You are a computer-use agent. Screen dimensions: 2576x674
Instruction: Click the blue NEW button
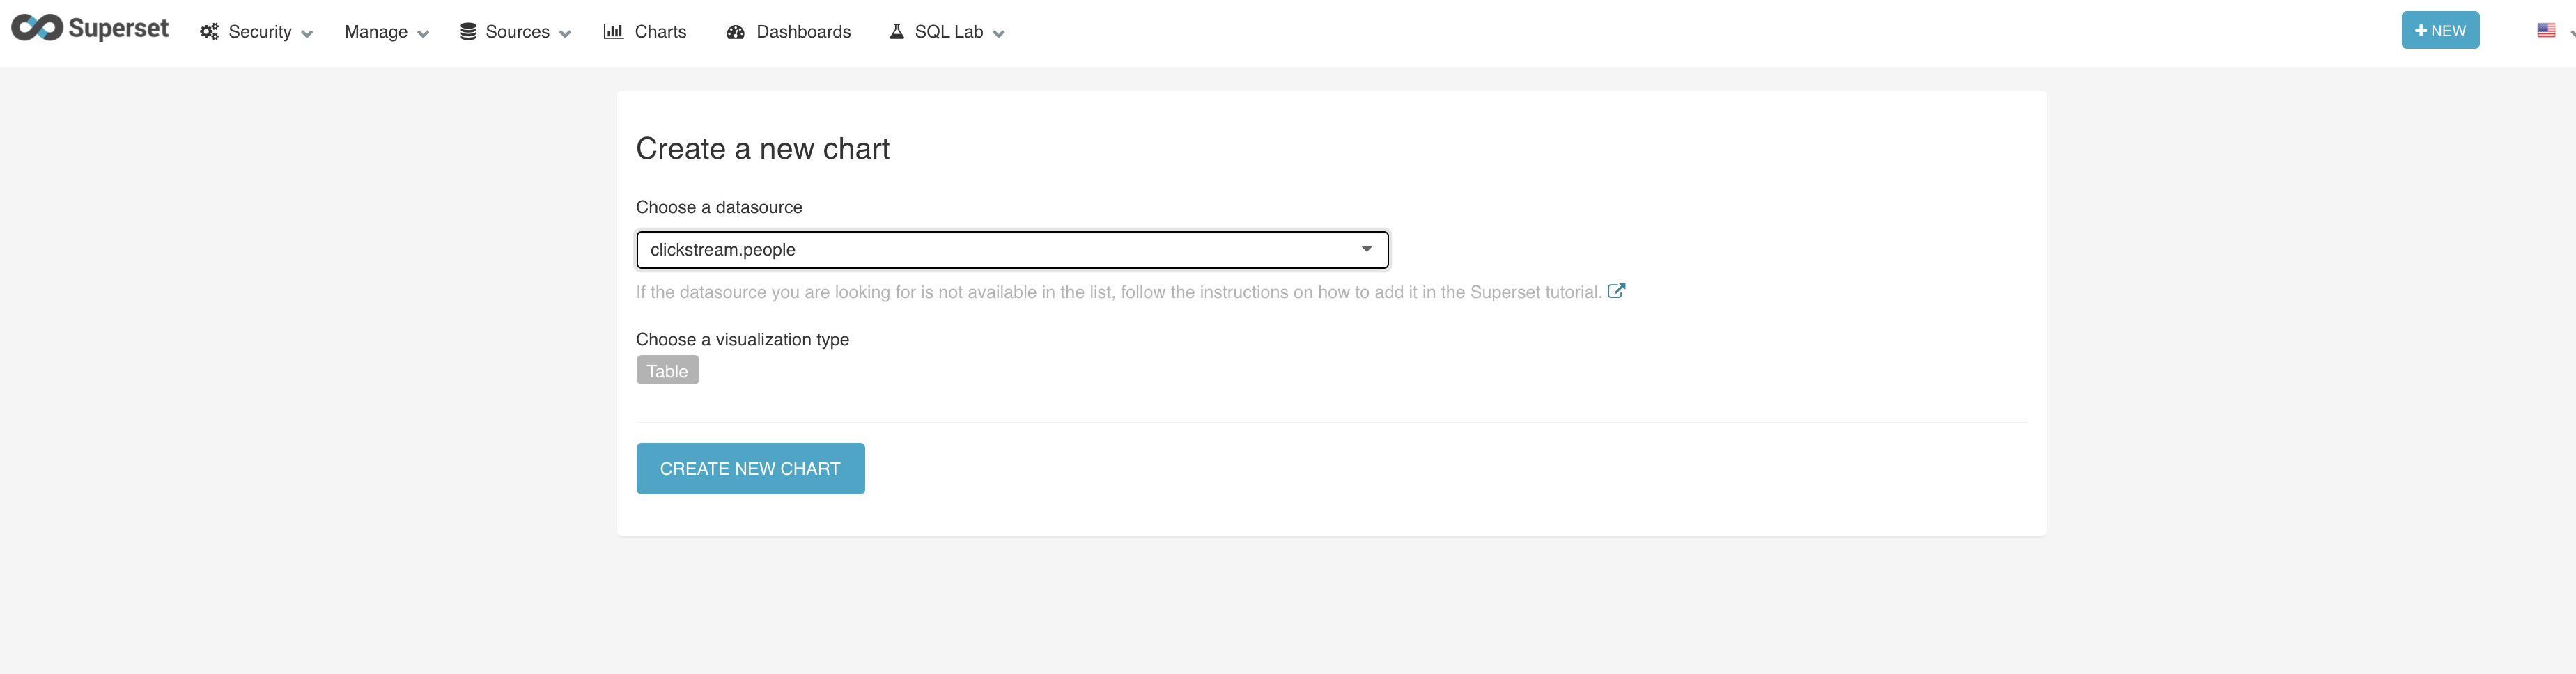2439,31
